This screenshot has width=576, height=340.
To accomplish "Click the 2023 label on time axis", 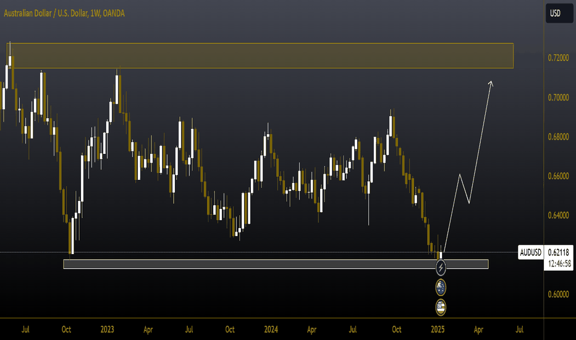I will pyautogui.click(x=108, y=329).
